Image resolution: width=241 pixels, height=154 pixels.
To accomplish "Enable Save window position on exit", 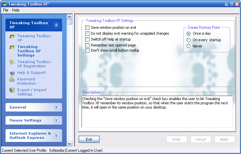I will 87,27.
